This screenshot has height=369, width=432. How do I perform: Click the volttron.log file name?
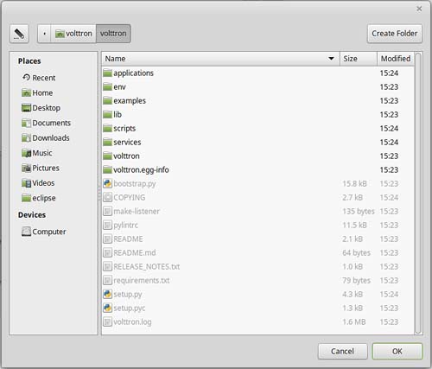(132, 321)
